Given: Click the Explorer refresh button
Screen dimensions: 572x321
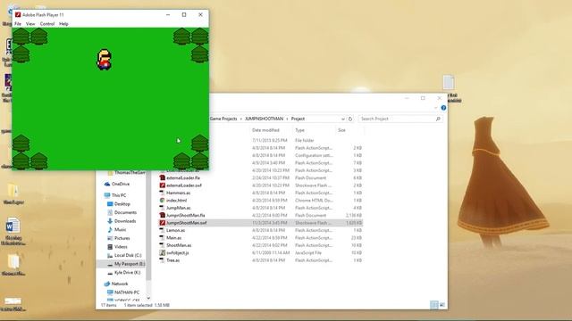Looking at the screenshot, I should coord(350,119).
